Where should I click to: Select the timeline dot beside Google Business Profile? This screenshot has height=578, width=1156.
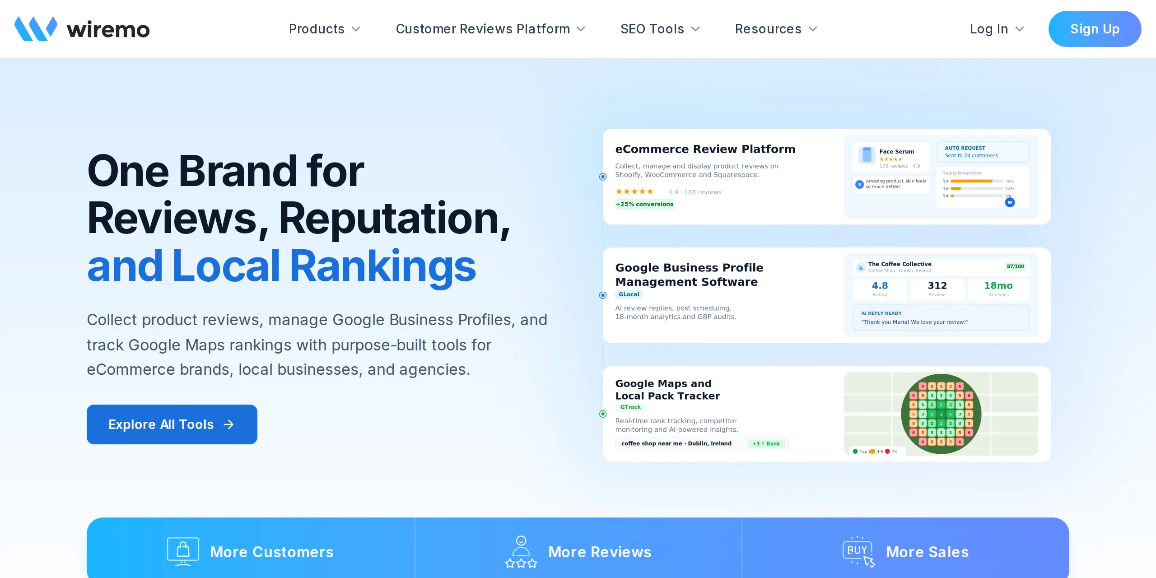(x=603, y=295)
